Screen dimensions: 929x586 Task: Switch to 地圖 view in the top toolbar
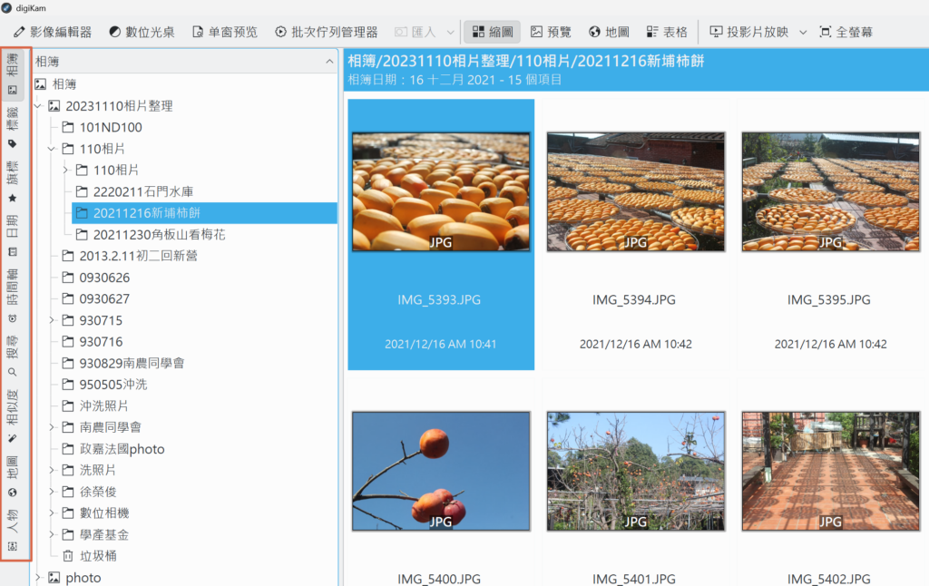(609, 32)
